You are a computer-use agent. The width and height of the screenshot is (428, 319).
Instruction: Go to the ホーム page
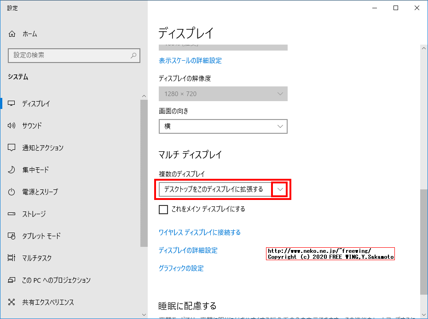tap(30, 34)
